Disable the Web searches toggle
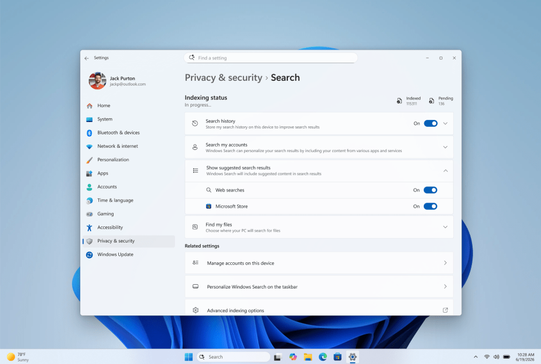 430,190
